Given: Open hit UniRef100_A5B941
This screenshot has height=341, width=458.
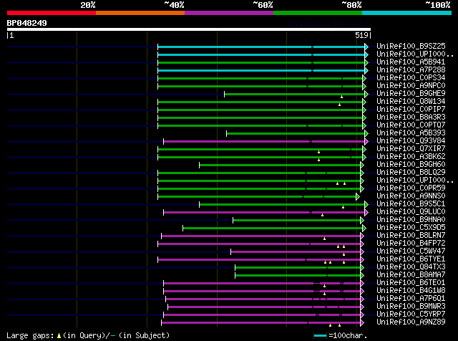Looking at the screenshot, I should point(411,62).
